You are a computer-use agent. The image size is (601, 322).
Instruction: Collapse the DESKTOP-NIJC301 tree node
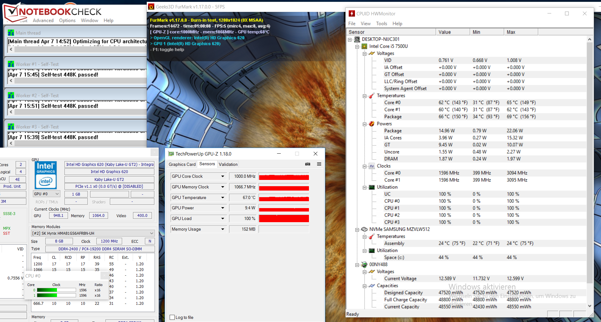point(350,39)
